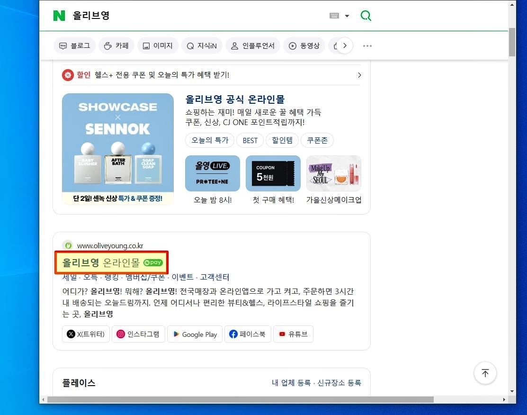Viewport: 527px width, 415px height.
Task: Click the 쿠폰존 chip
Action: click(x=317, y=140)
